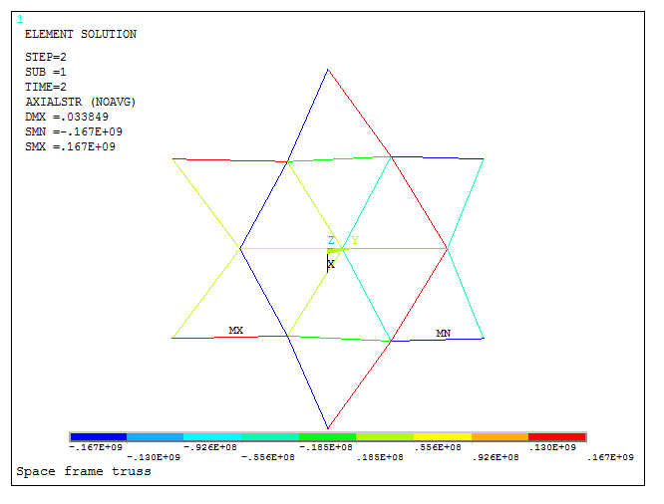Select the red legend color band
This screenshot has height=504, width=664.
(x=556, y=436)
